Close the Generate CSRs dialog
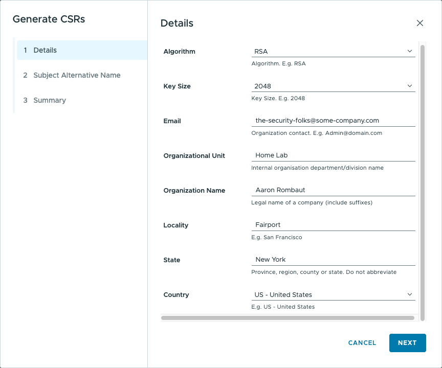 coord(420,23)
